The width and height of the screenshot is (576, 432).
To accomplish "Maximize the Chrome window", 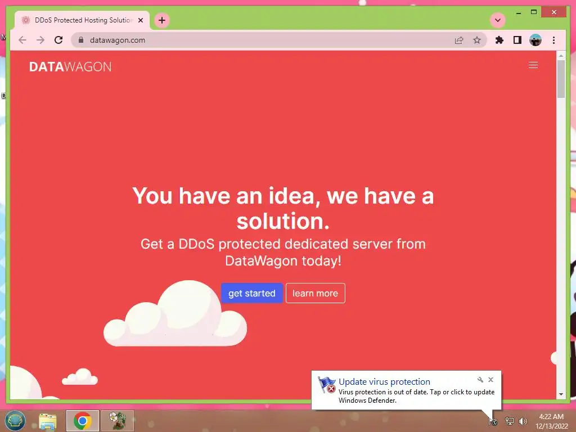I will tap(534, 12).
